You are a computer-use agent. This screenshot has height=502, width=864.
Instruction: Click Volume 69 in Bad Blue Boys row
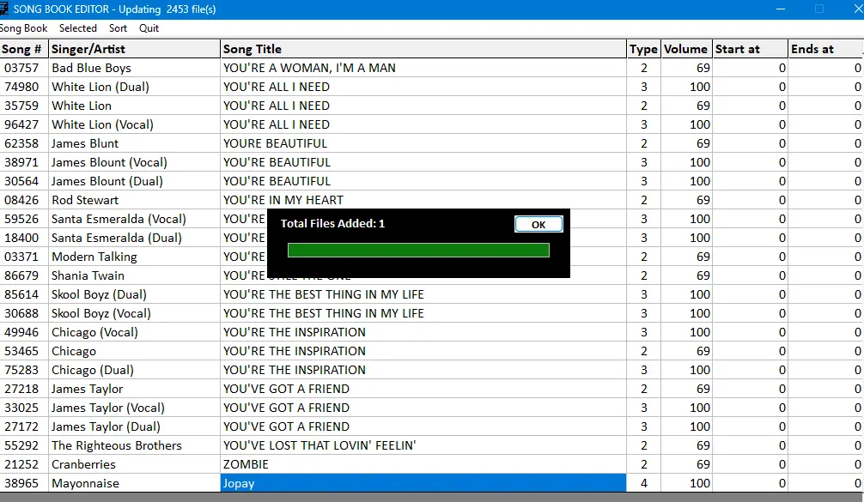[x=686, y=68]
